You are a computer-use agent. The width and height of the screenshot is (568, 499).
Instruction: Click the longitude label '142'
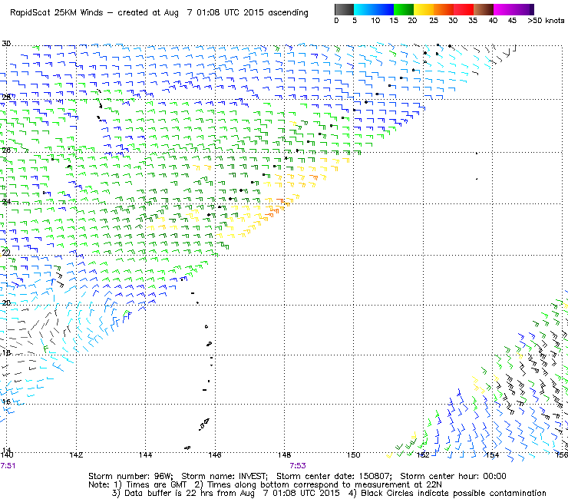point(76,454)
